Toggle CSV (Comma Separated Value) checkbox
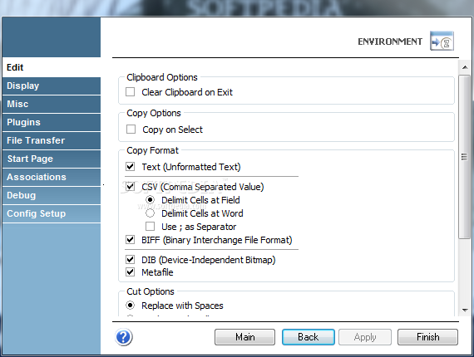Image resolution: width=474 pixels, height=357 pixels. point(131,186)
